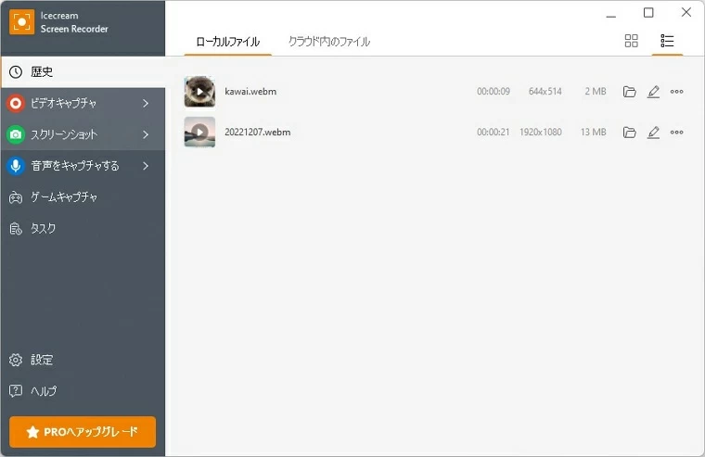Open 設定 settings from sidebar
The height and width of the screenshot is (457, 705).
(42, 360)
